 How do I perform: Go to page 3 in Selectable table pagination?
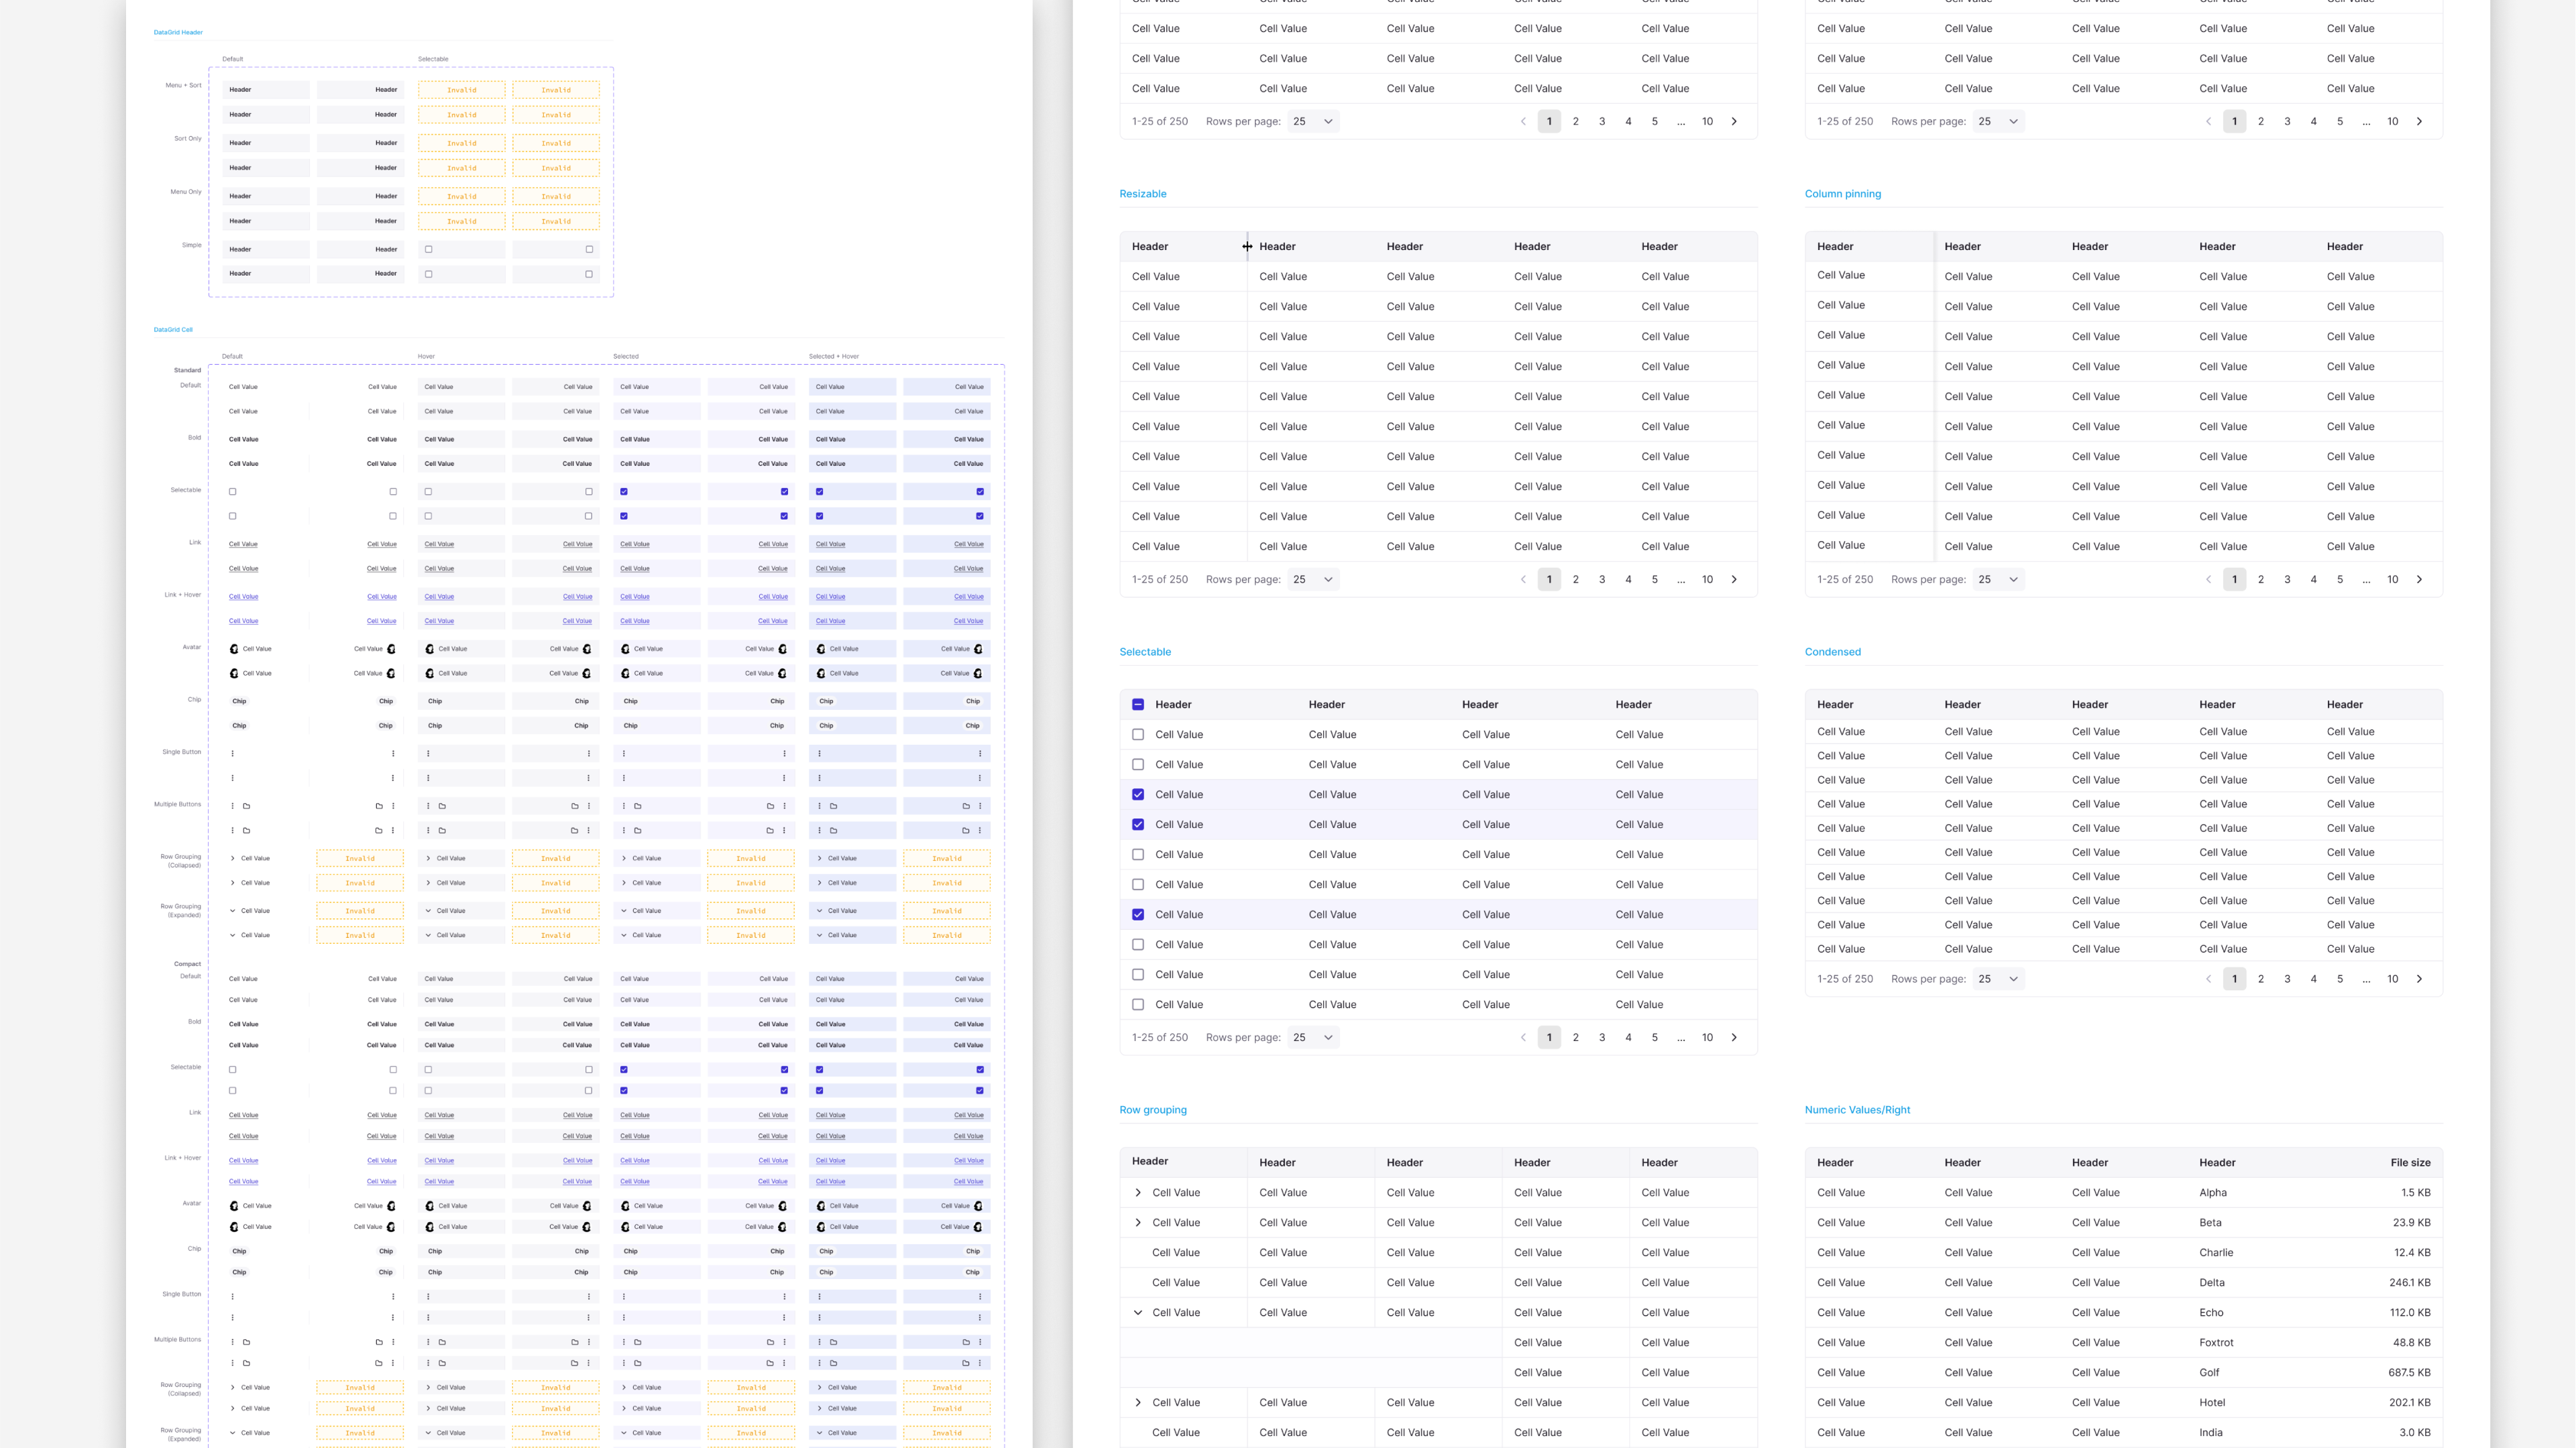(x=1602, y=1037)
